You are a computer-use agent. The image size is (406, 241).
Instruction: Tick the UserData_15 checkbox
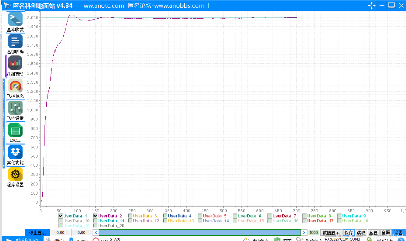[235, 221]
